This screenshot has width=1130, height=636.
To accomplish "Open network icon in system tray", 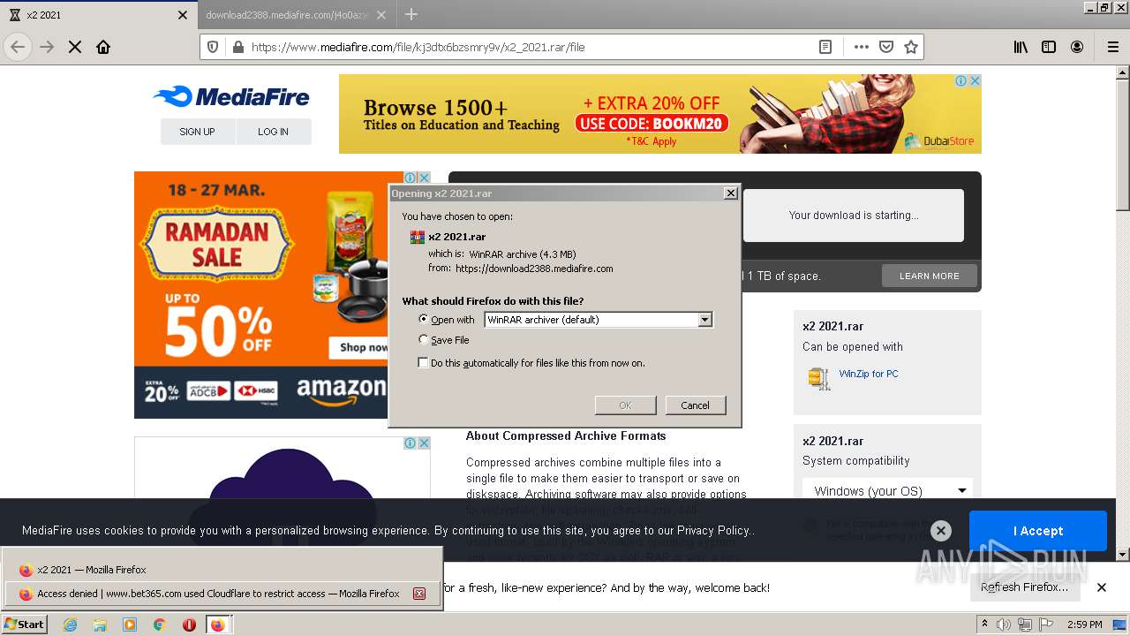I will click(1024, 625).
